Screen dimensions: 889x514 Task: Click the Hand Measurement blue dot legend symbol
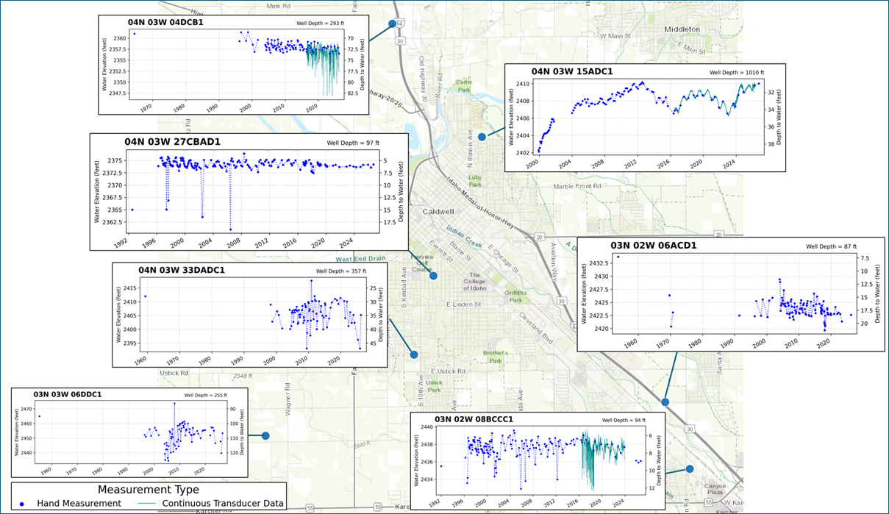(22, 504)
